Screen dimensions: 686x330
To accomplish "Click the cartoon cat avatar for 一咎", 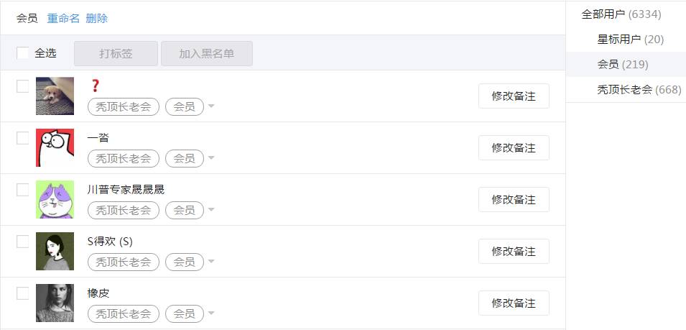I will [55, 147].
